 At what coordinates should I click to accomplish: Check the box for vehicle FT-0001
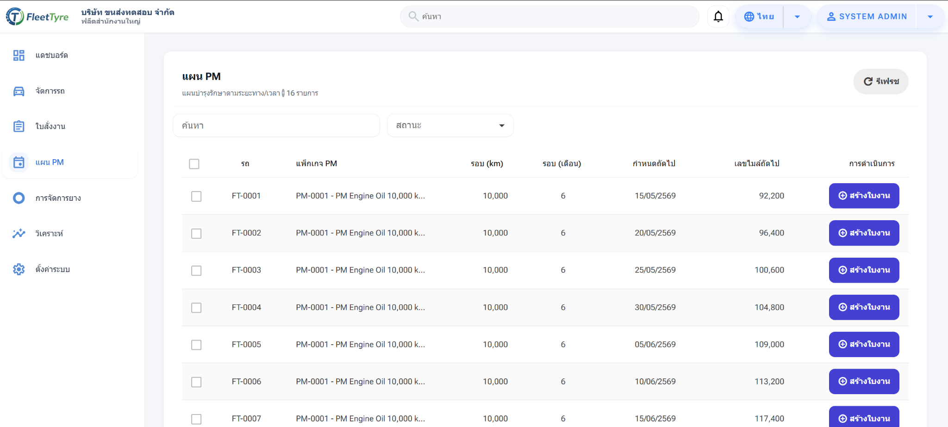click(196, 196)
